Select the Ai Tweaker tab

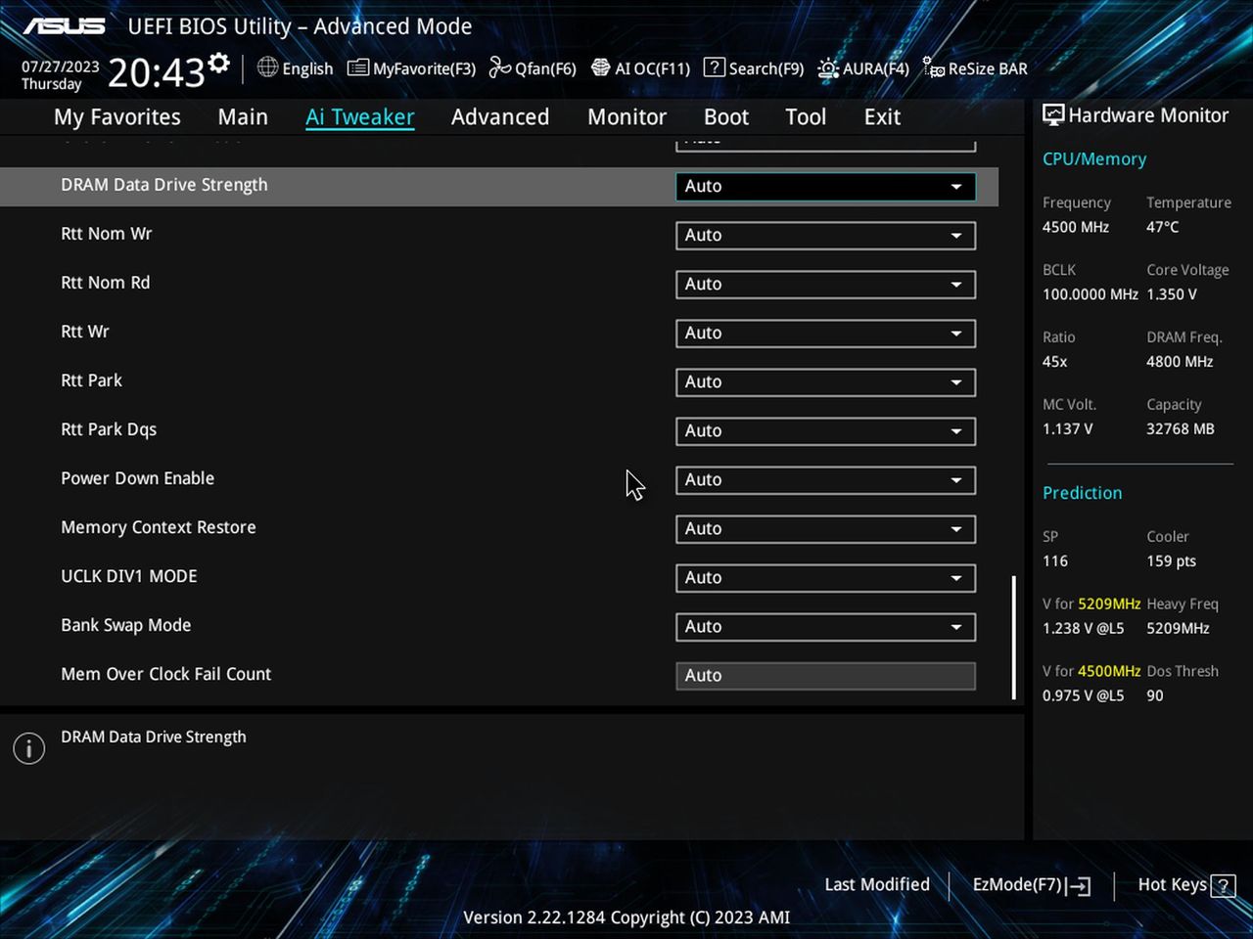[360, 117]
